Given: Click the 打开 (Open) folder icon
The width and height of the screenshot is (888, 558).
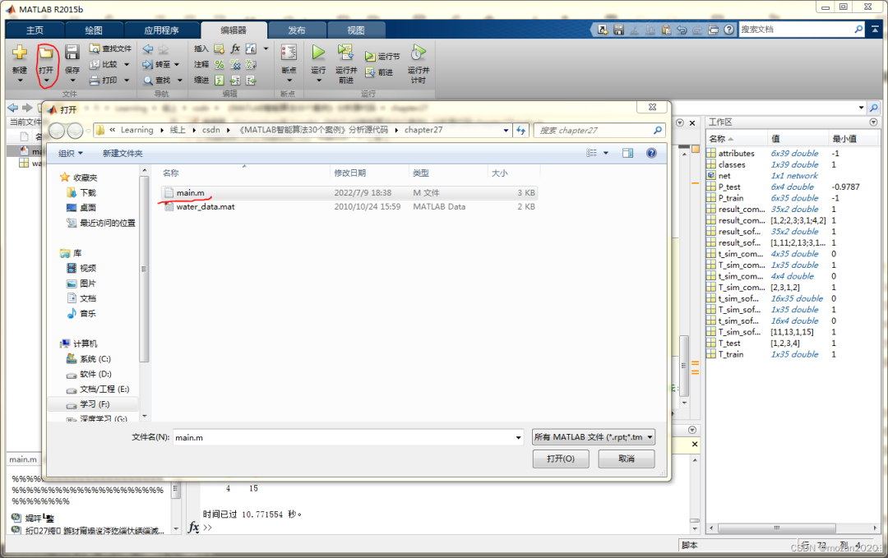Looking at the screenshot, I should pos(46,53).
